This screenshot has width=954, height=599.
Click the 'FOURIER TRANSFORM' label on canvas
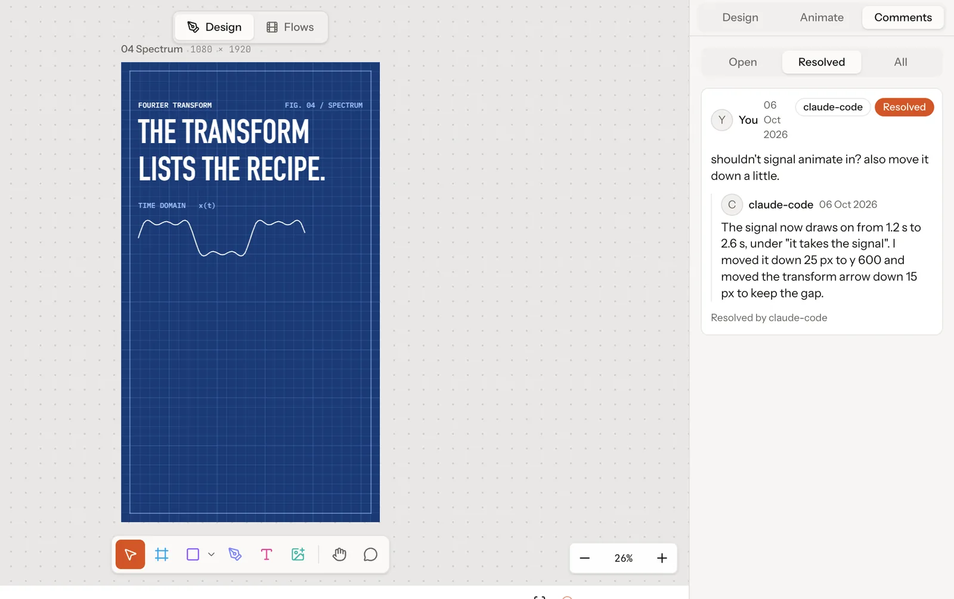(175, 105)
